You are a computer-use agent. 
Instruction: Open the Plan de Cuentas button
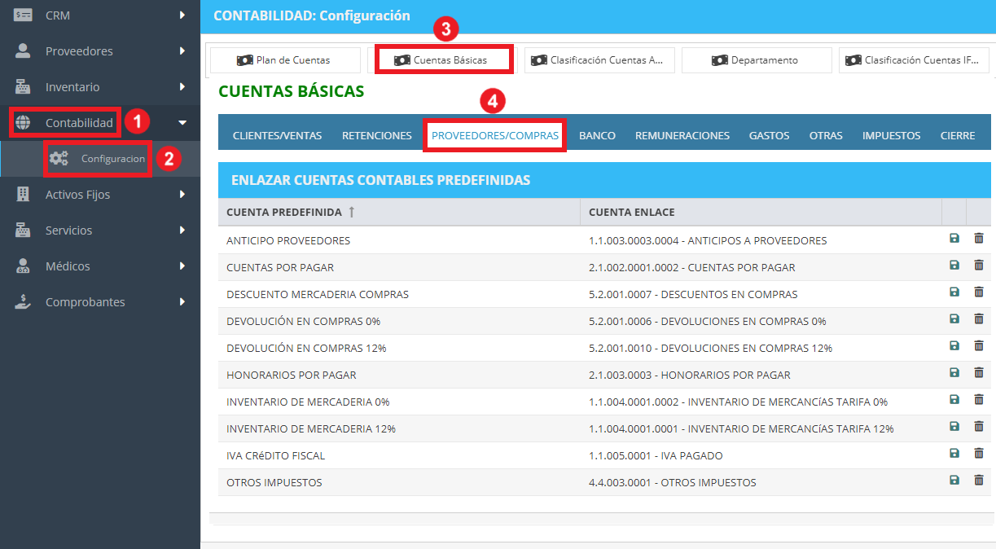285,60
